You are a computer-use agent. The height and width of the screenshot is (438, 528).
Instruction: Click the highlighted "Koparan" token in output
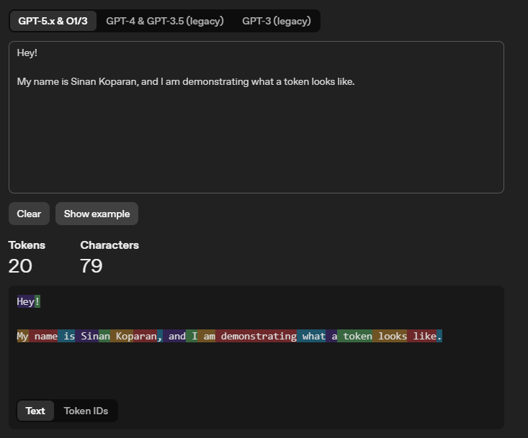pyautogui.click(x=135, y=336)
